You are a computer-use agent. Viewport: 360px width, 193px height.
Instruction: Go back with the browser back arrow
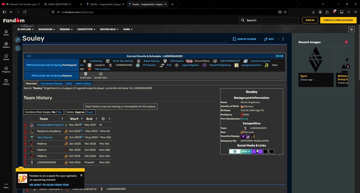[x=11, y=12]
